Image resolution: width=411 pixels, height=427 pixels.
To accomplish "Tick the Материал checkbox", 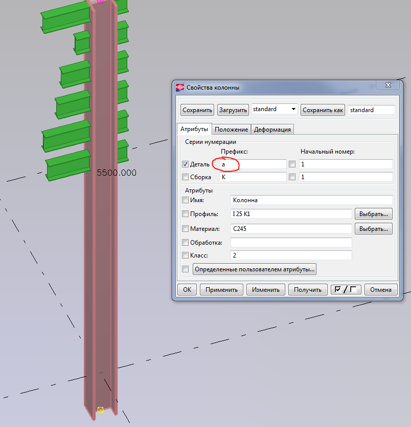I will 186,229.
